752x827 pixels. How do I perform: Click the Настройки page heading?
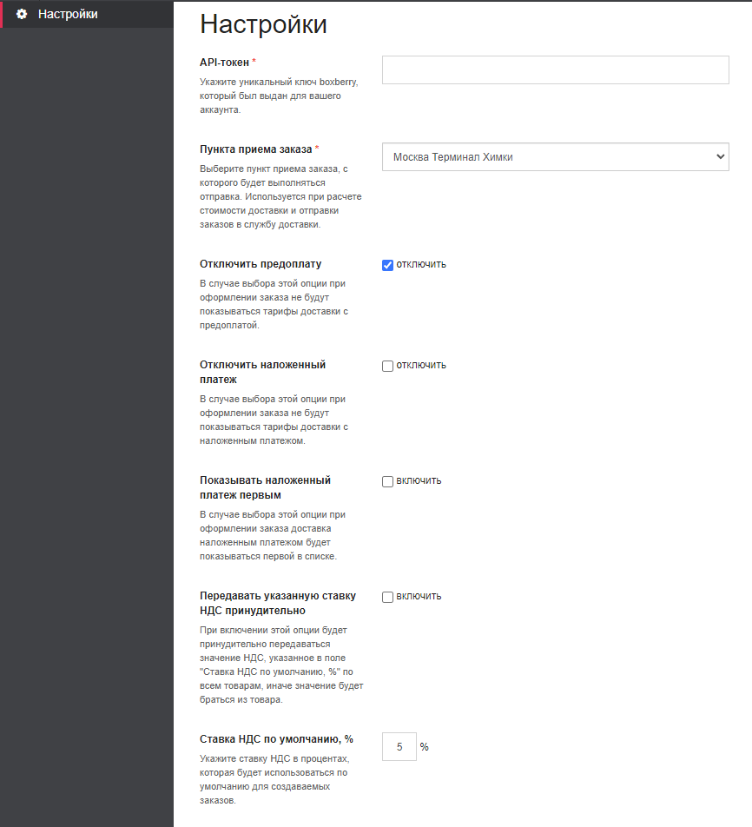[x=263, y=24]
